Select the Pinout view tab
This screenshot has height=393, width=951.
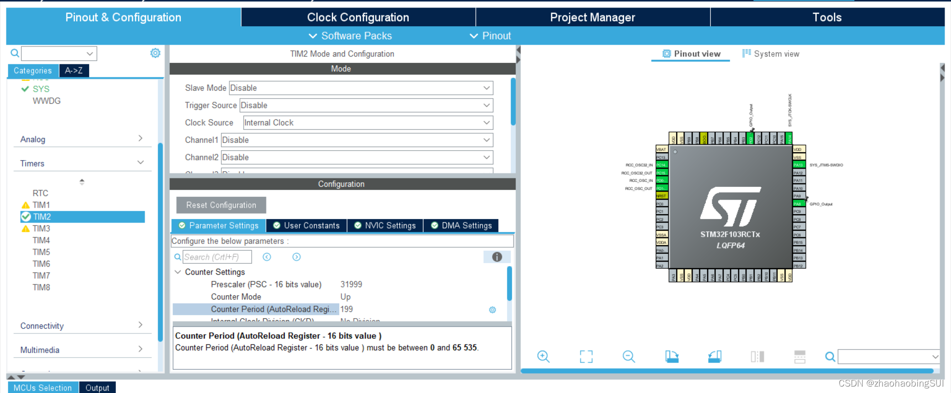click(691, 54)
